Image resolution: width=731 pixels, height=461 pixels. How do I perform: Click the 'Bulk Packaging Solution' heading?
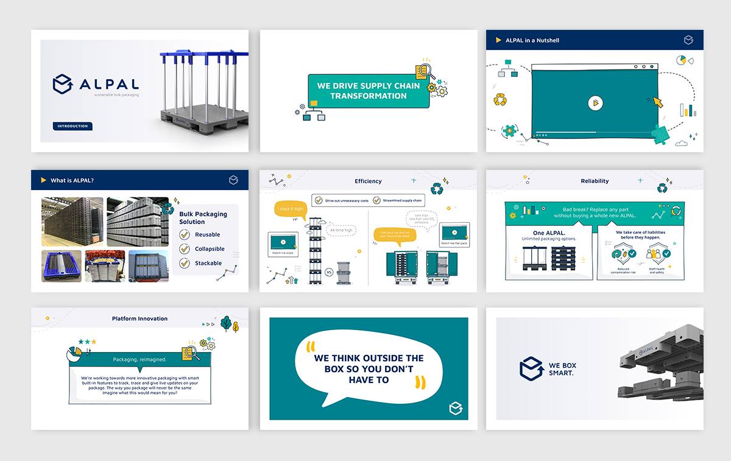click(x=203, y=218)
